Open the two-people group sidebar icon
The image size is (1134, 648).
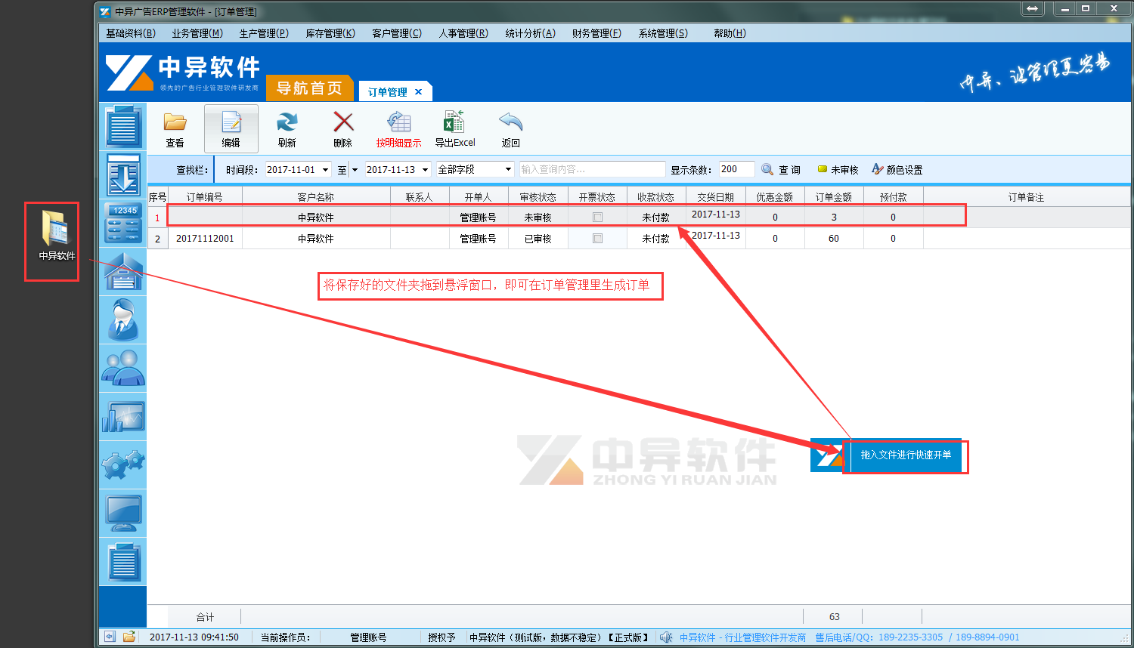click(123, 368)
